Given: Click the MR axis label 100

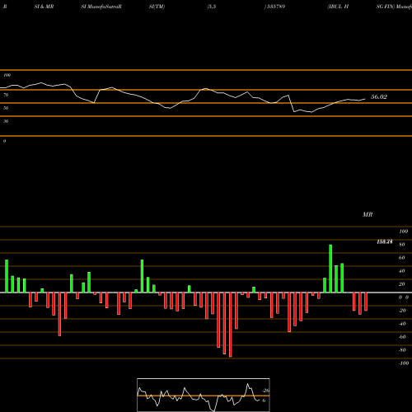Looking at the screenshot, I should tap(403, 232).
